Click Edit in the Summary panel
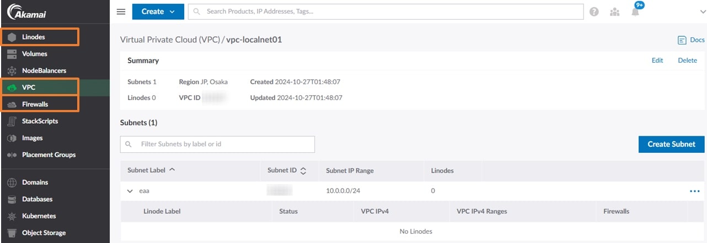This screenshot has height=243, width=707. point(657,60)
